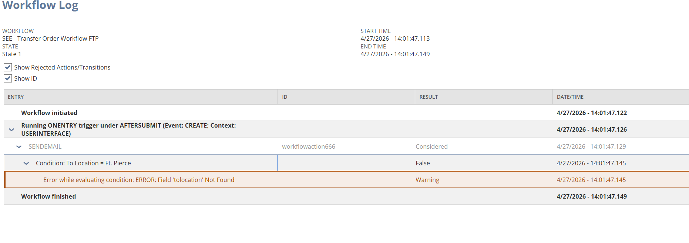Click the Condition: To Location = Ft. Pierce text
This screenshot has height=243, width=689.
[83, 163]
